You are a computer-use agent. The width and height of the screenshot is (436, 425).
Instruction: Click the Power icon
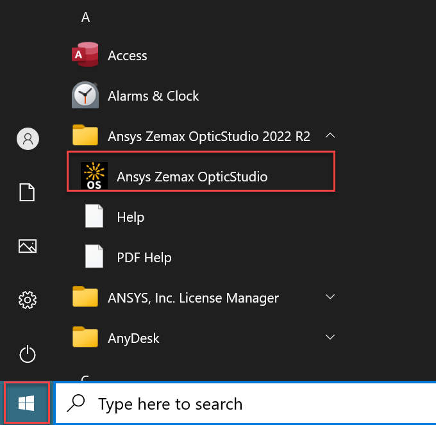(x=27, y=354)
